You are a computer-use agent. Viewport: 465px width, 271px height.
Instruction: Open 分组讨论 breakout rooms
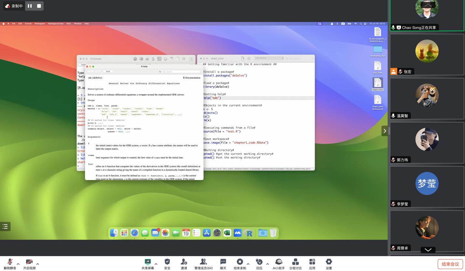[295, 264]
